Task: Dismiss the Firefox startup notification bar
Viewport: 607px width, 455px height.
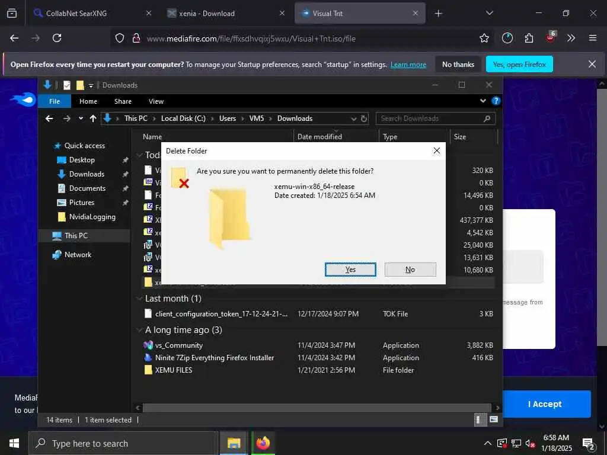Action: (592, 64)
